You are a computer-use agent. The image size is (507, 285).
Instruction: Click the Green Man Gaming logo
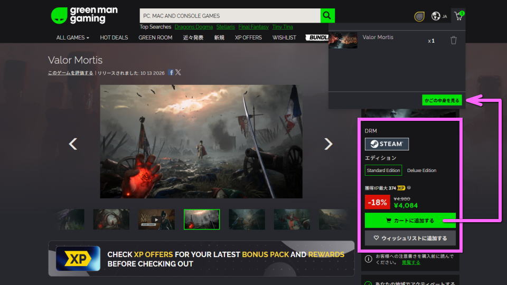pos(84,15)
